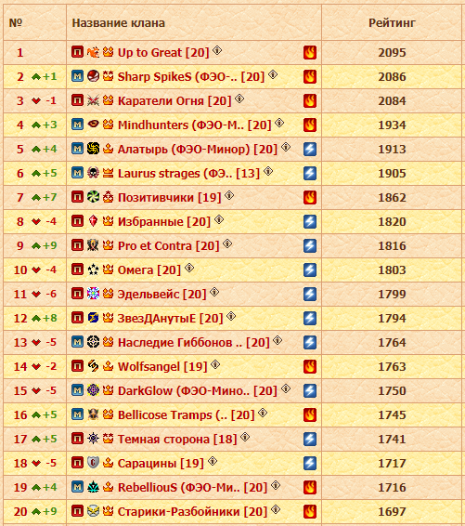Click the Название клана column header
The image size is (465, 526).
118,23
